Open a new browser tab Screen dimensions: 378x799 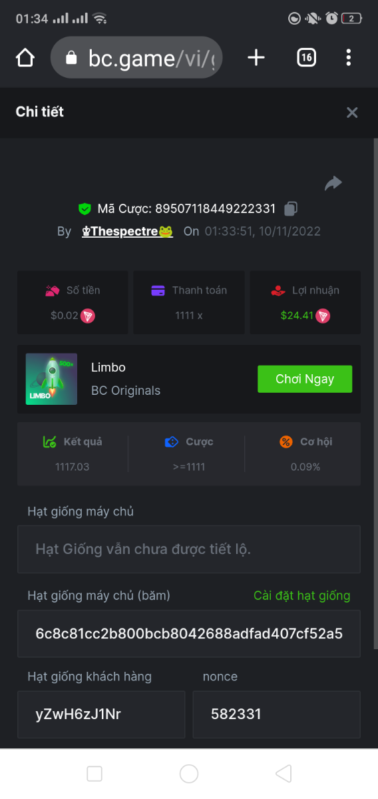pos(256,58)
